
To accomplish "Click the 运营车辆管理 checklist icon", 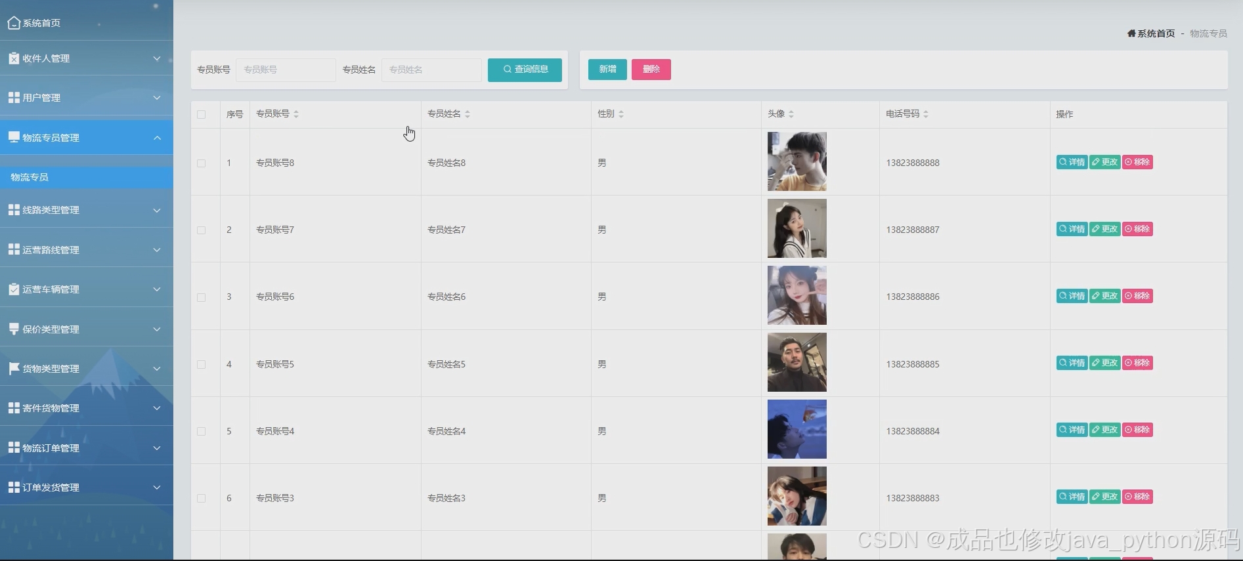I will [x=14, y=289].
